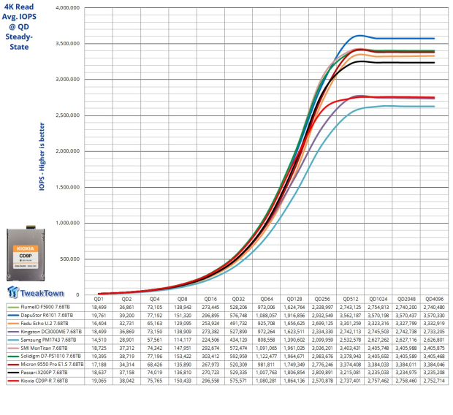The image size is (453, 415).
Task: Click the black Pascari legend color line
Action: 13,373
